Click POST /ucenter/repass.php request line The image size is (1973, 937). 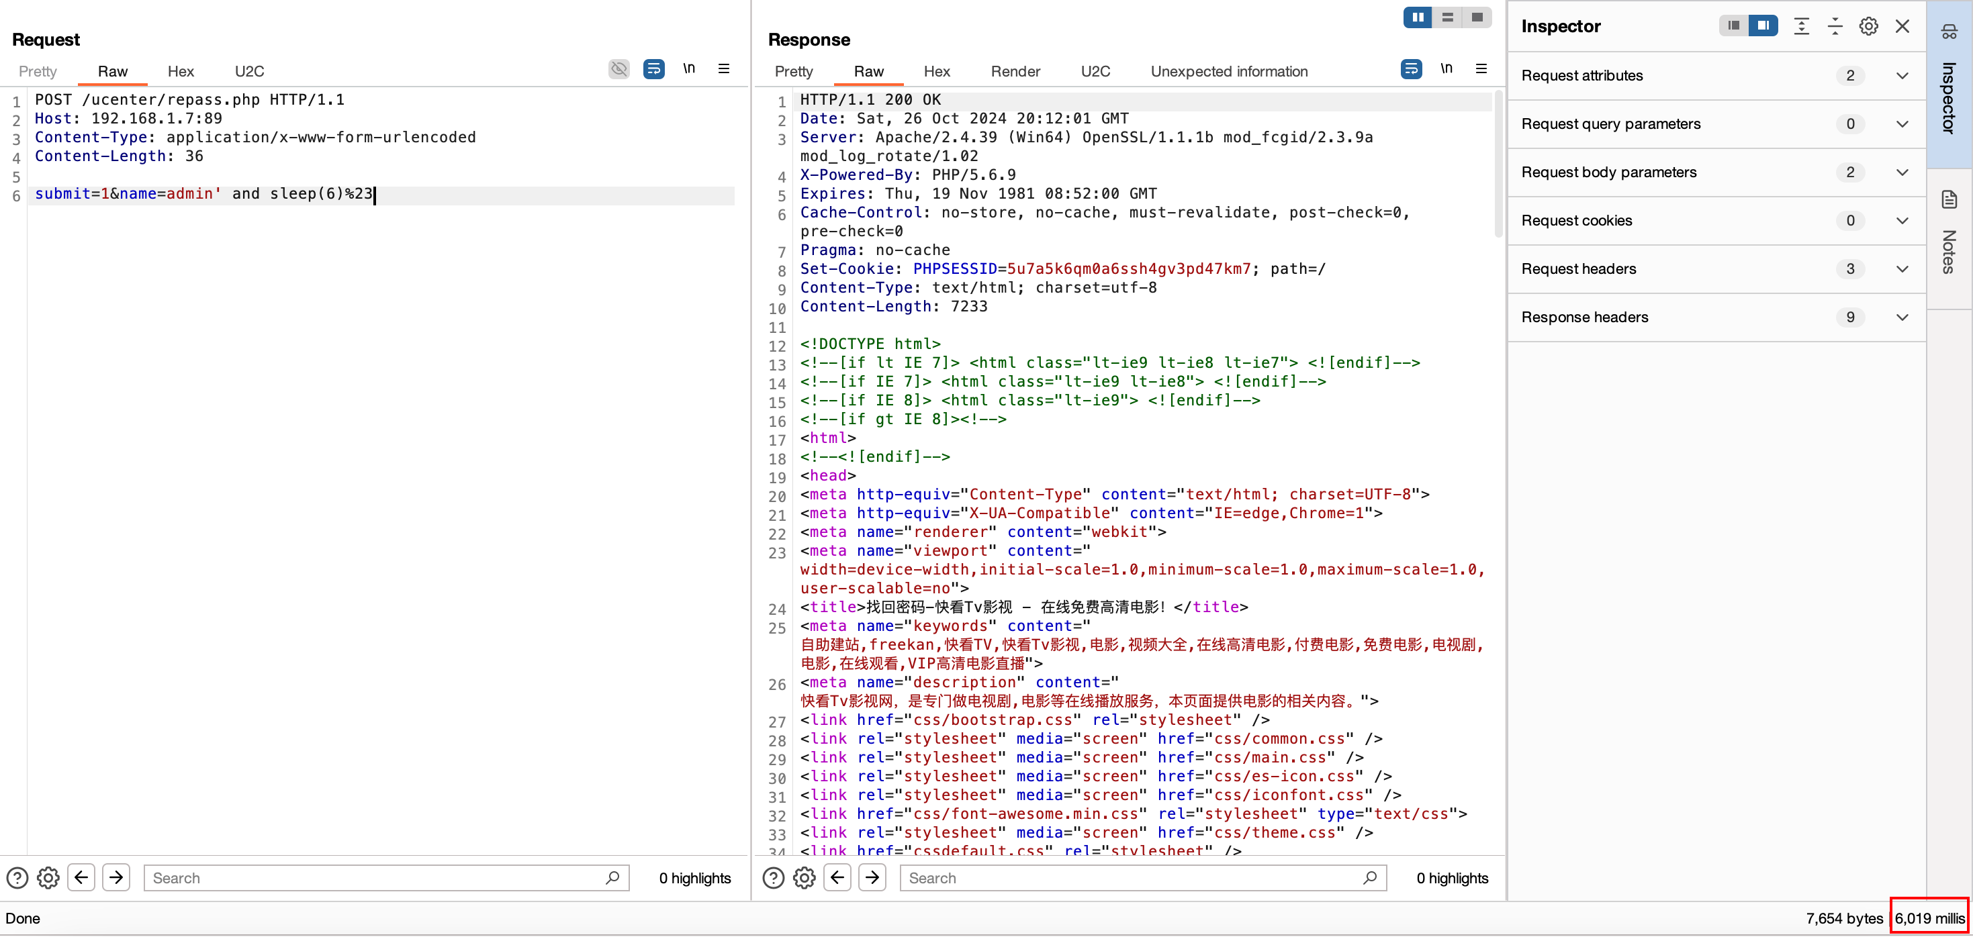189,99
